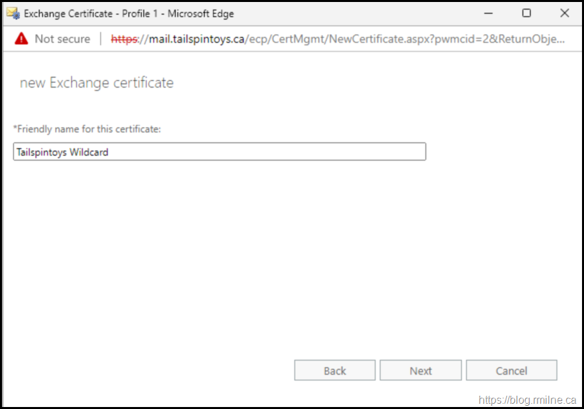The image size is (584, 409).
Task: Click the Exchange envelope icon in title bar
Action: pos(13,13)
